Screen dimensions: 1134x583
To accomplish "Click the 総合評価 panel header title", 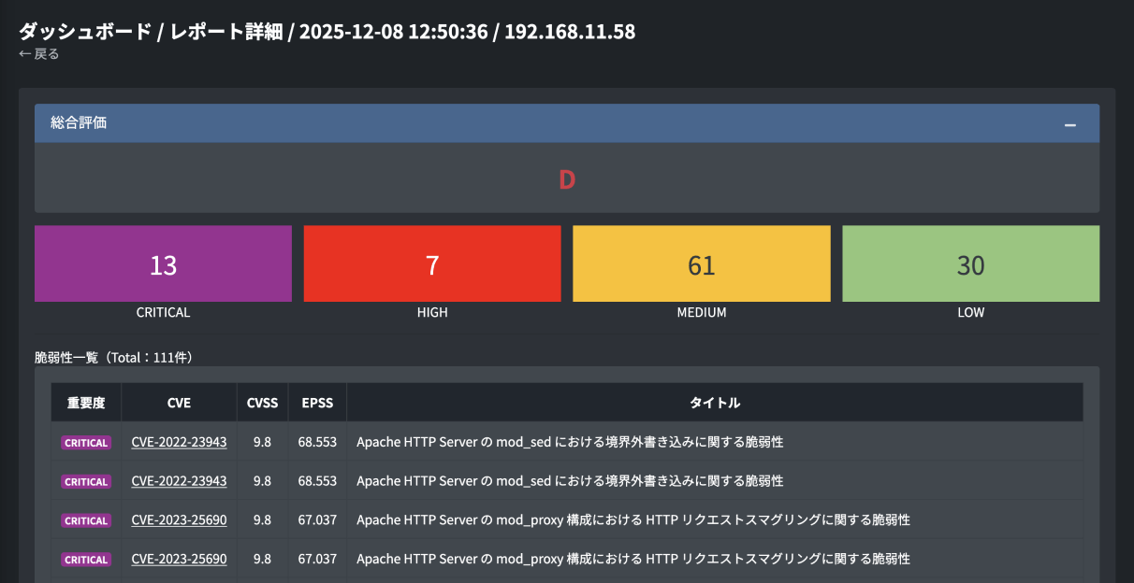I will pyautogui.click(x=79, y=122).
